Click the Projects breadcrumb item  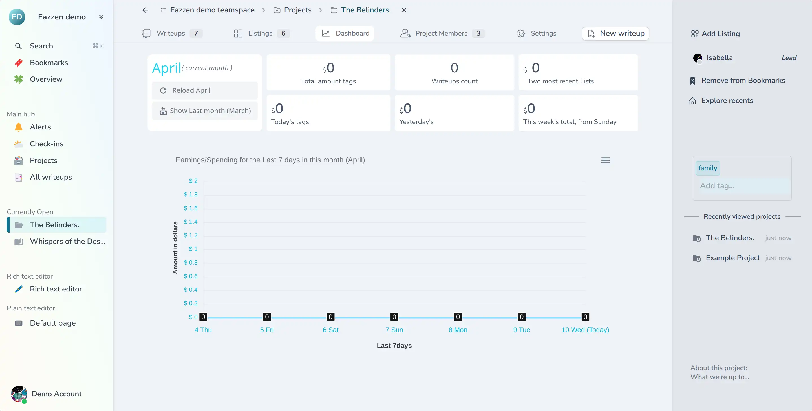(297, 10)
